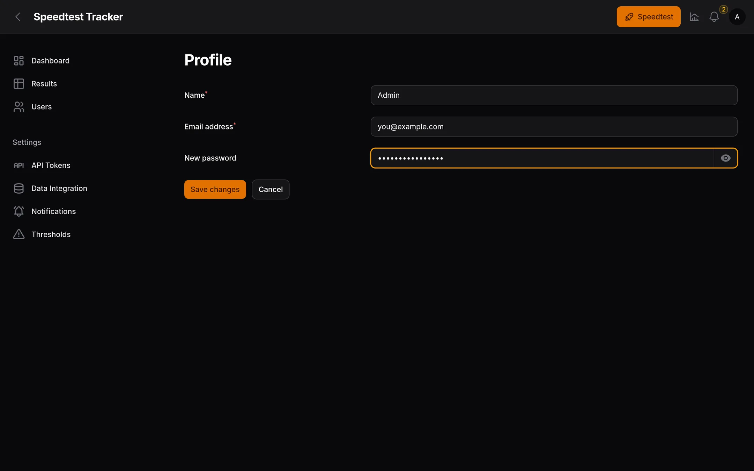Open the Users page
This screenshot has width=754, height=471.
coord(42,107)
